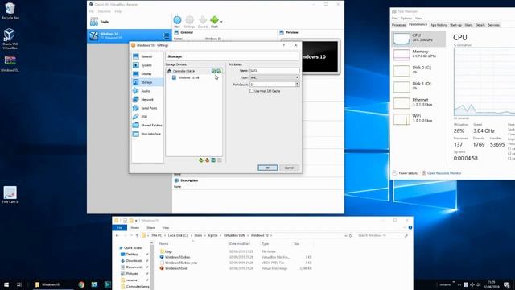Select Audio settings category icon
This screenshot has width=515, height=290.
[136, 91]
